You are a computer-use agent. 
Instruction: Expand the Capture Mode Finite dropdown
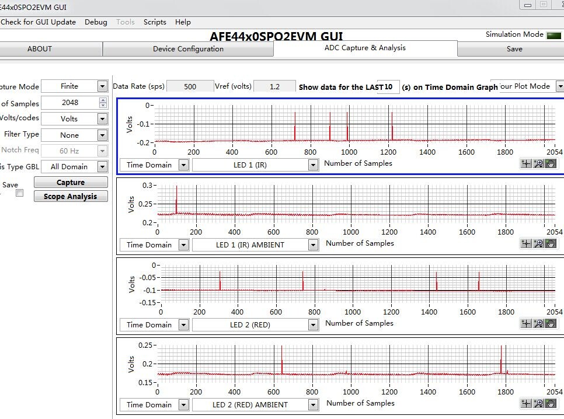click(x=103, y=86)
